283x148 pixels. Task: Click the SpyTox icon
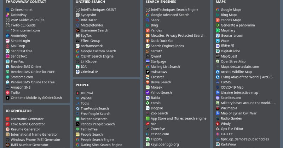77,36
